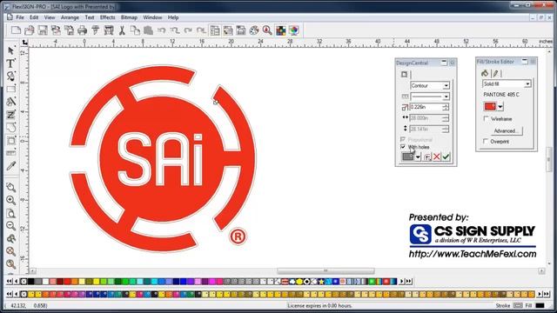Open Fill tab with paint bucket icon
This screenshot has height=313, width=557.
[x=485, y=73]
